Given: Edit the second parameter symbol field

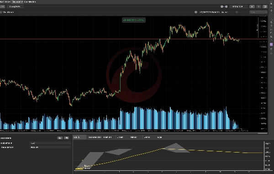Looking at the screenshot, I should tap(50, 147).
